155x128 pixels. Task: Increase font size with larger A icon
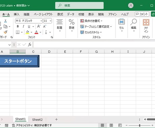[x=39, y=26]
